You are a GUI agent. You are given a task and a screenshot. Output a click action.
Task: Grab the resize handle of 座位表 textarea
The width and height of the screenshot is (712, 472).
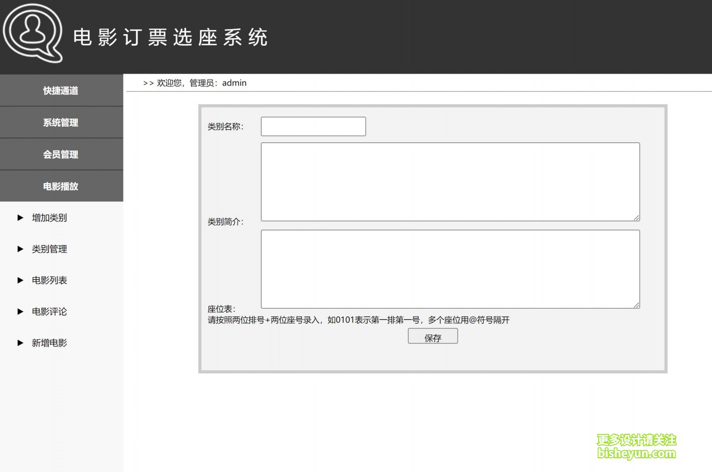click(x=636, y=305)
